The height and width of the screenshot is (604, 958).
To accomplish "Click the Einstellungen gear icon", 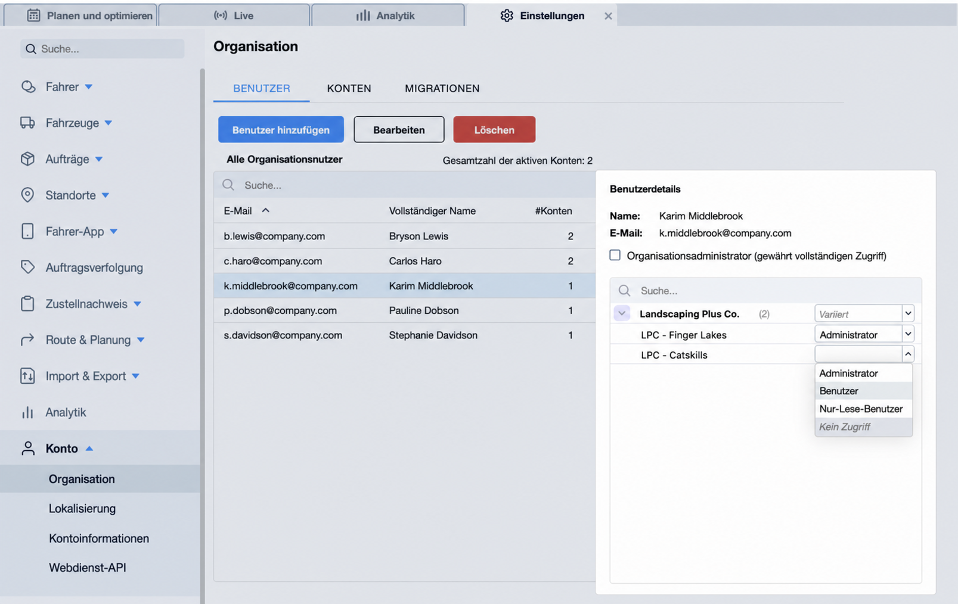I will 507,15.
